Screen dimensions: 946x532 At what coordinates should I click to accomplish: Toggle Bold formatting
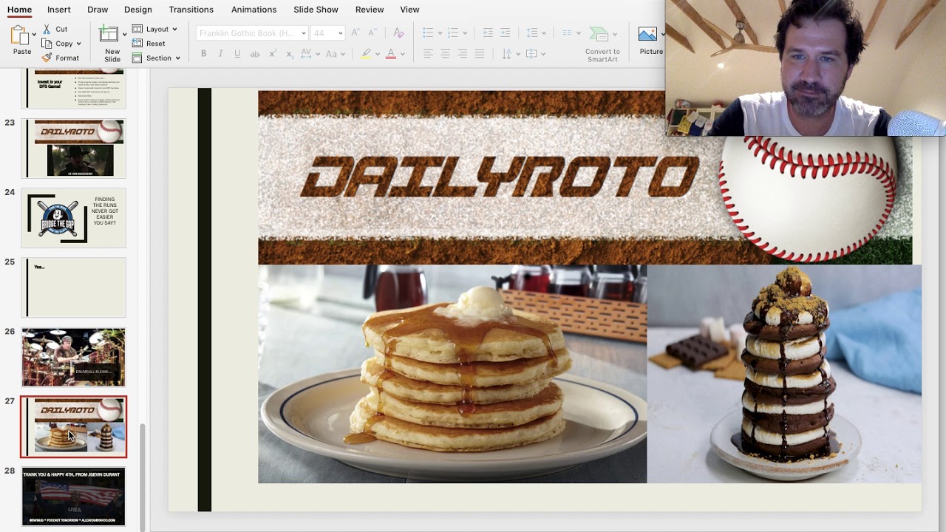pos(204,54)
